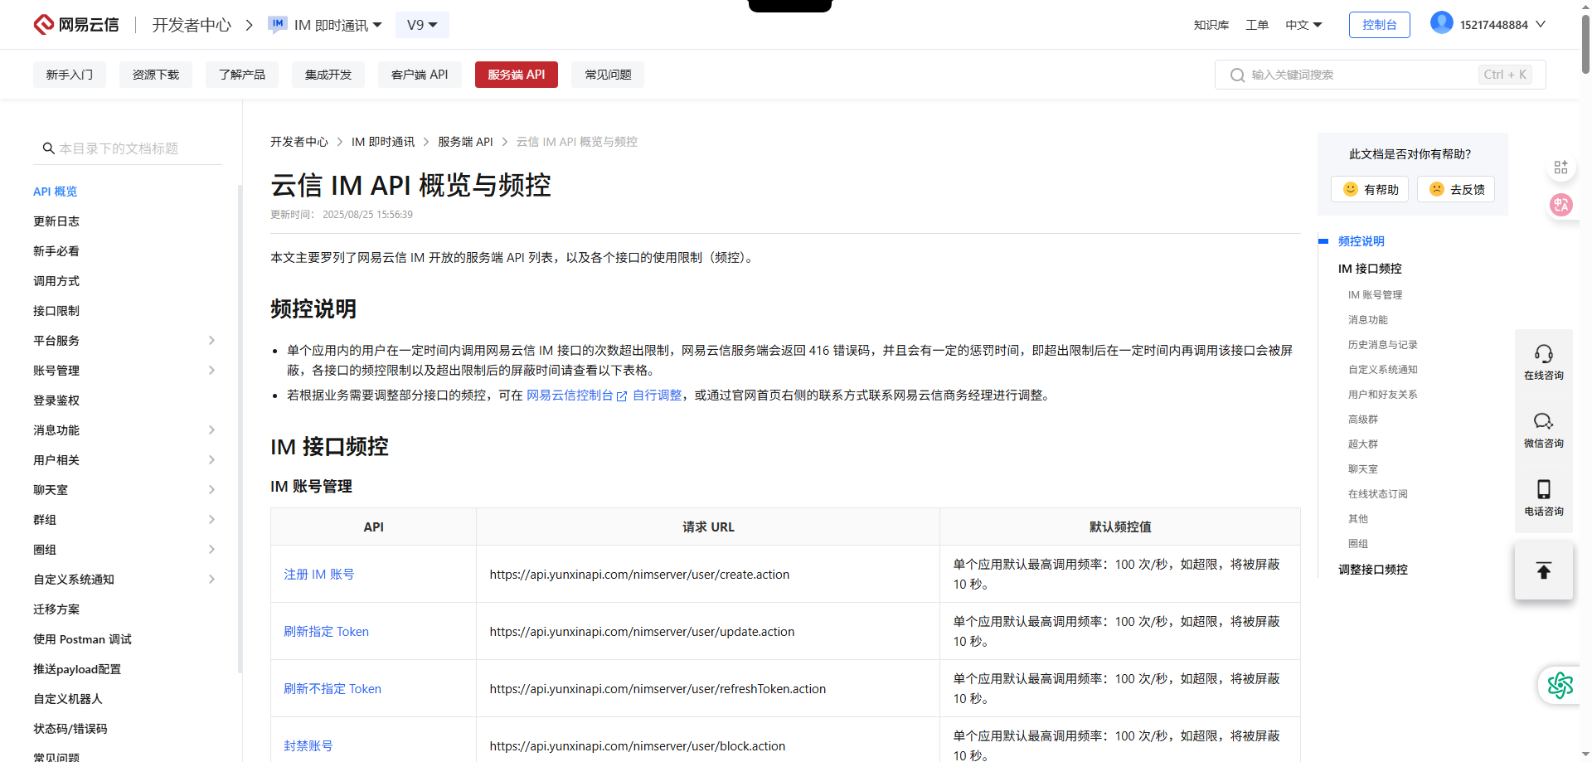Open the 网易云信控制台 link
This screenshot has width=1592, height=762.
click(x=570, y=396)
